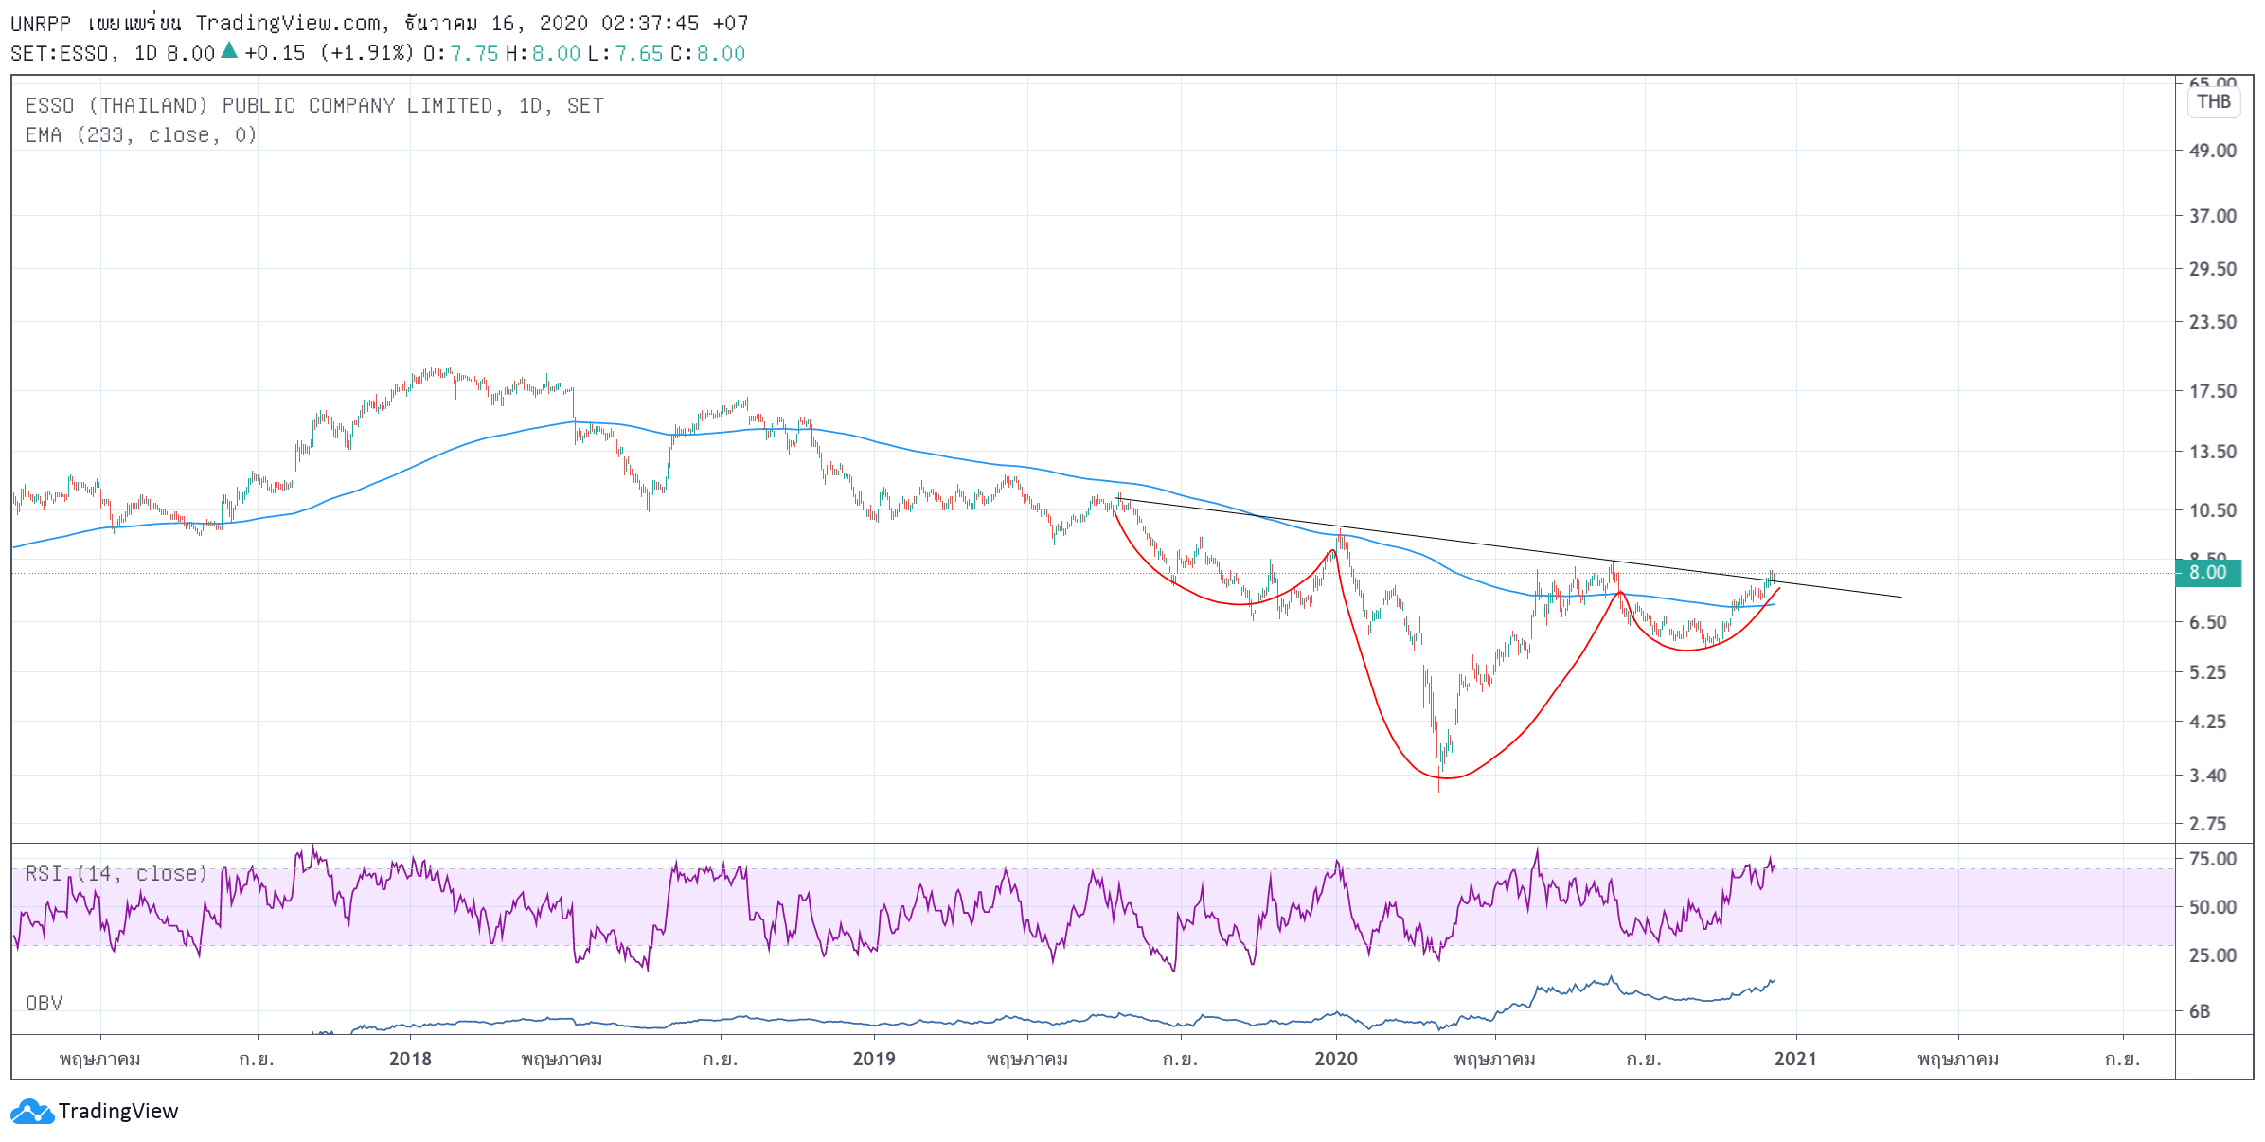Click the OBV indicator label

[45, 1004]
